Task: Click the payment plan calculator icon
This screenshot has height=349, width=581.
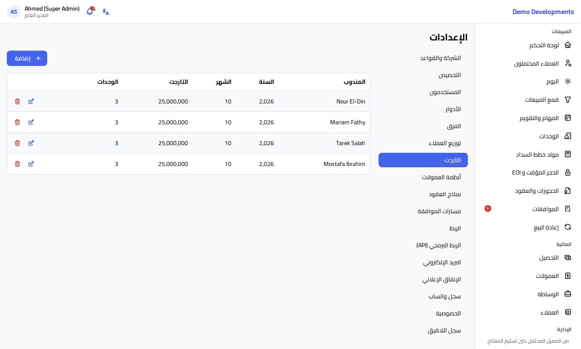Action: [567, 154]
